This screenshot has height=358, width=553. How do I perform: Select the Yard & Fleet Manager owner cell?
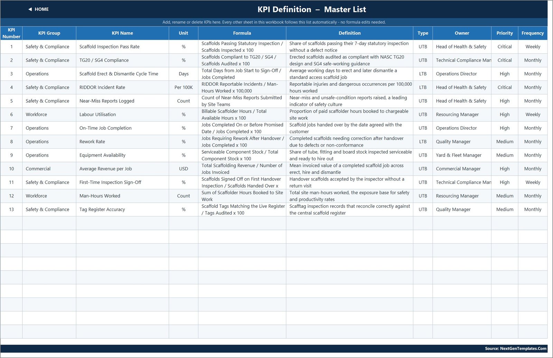462,155
